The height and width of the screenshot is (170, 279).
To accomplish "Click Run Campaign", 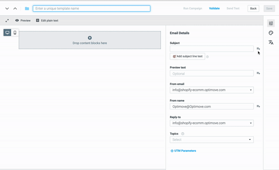I will coord(193,8).
